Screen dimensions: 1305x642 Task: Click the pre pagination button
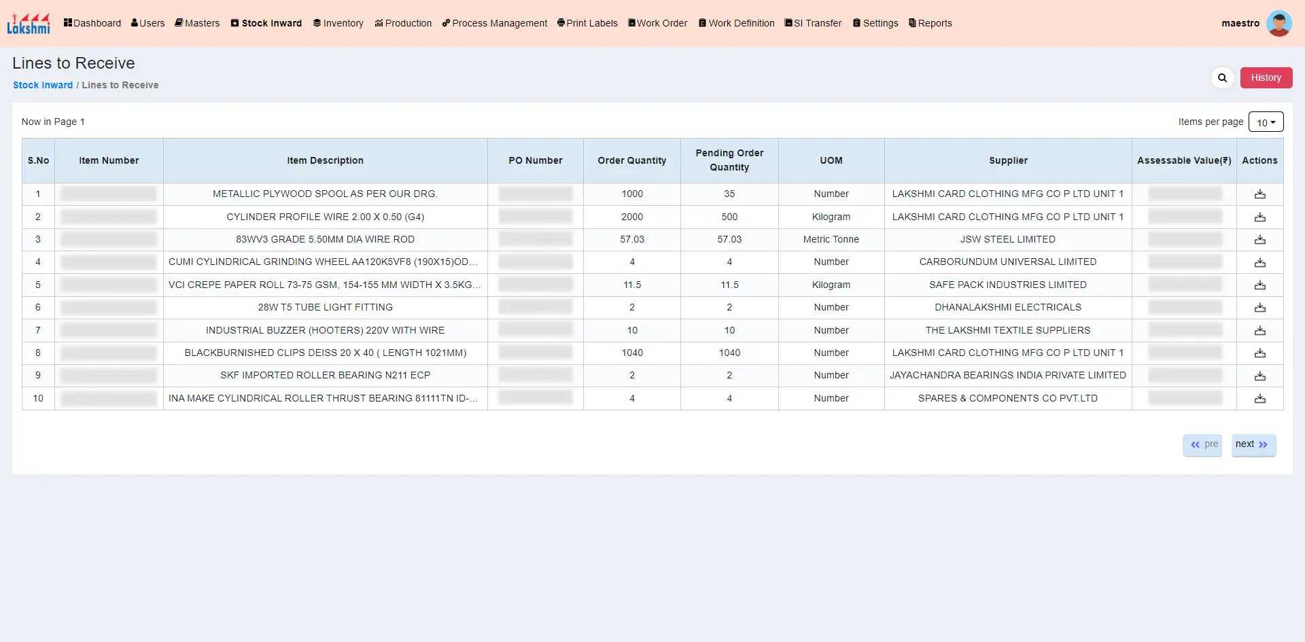(x=1202, y=444)
